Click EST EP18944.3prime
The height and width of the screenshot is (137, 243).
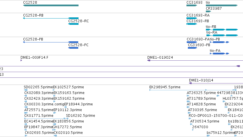pos(79,104)
